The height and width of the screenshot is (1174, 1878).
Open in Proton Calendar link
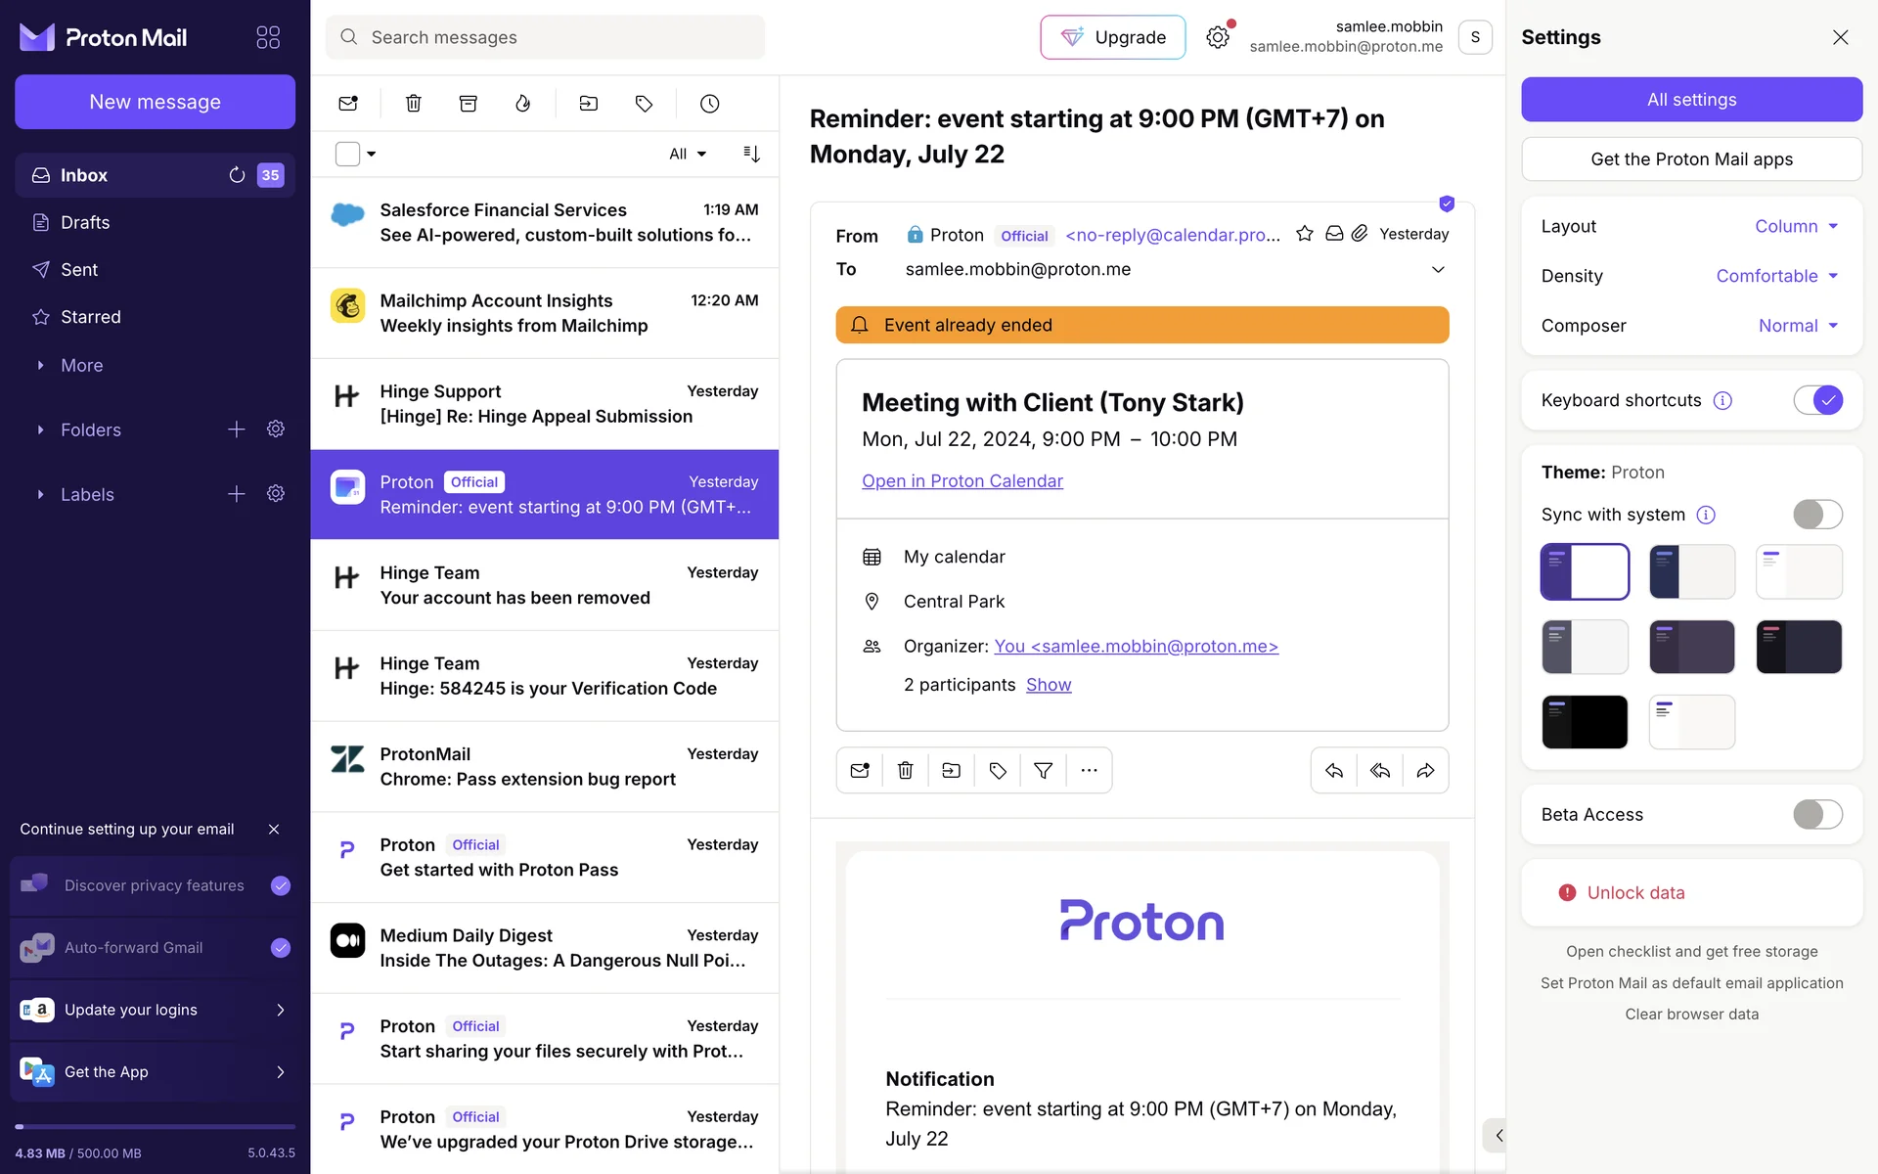click(x=961, y=481)
